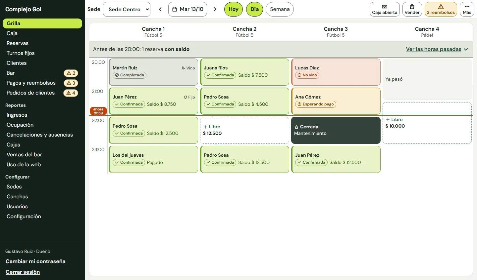Screen dimensions: 477x280
Task: Switch to the Semana view
Action: coord(280,9)
